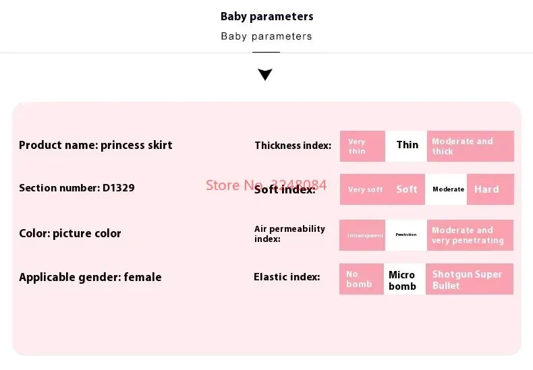Screen dimensions: 533x370
Task: Select the "Very soft" softness option
Action: pyautogui.click(x=365, y=189)
